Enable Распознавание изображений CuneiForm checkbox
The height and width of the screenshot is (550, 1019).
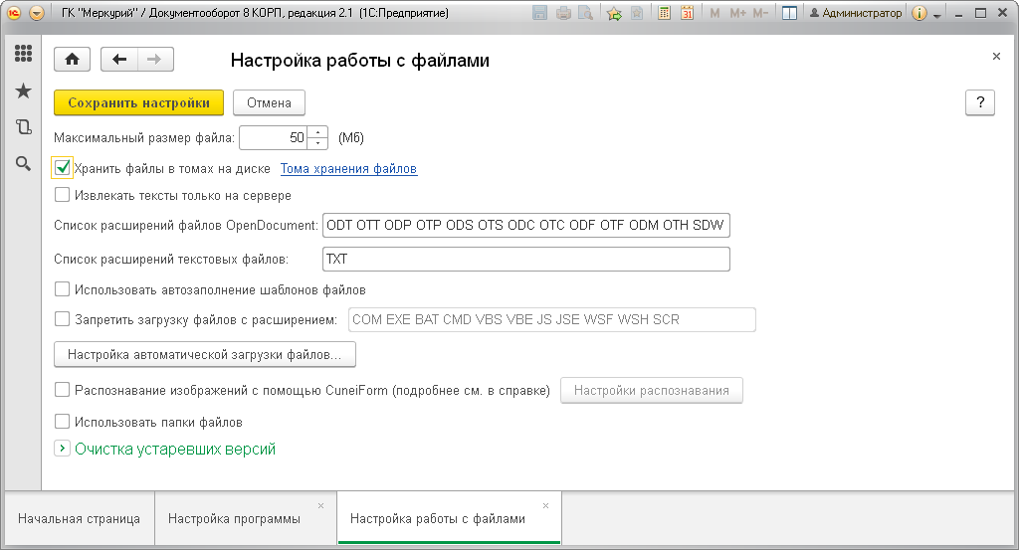[x=63, y=390]
